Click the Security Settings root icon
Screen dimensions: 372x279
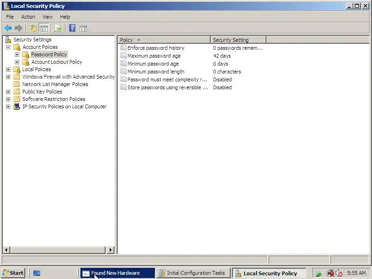[8, 40]
